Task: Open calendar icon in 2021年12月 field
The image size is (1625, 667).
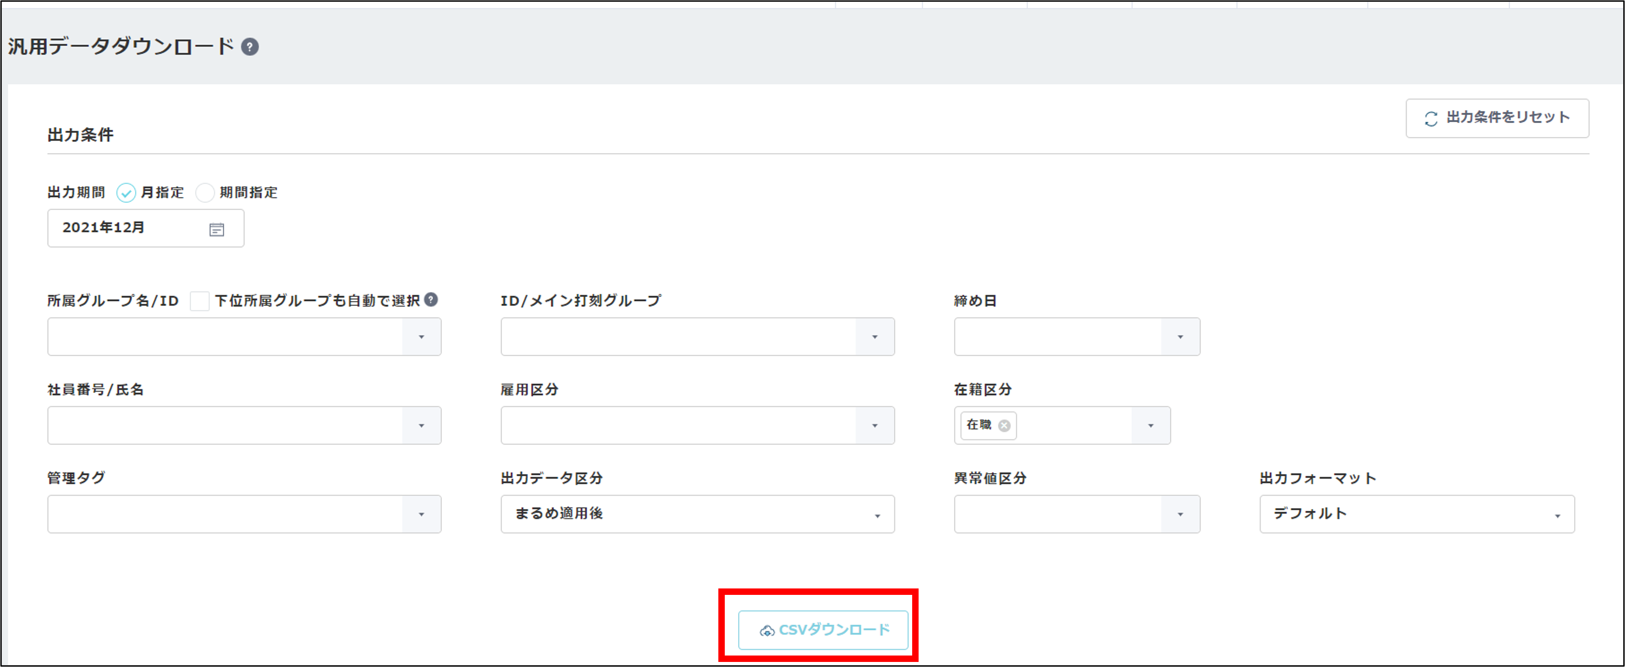Action: click(216, 230)
